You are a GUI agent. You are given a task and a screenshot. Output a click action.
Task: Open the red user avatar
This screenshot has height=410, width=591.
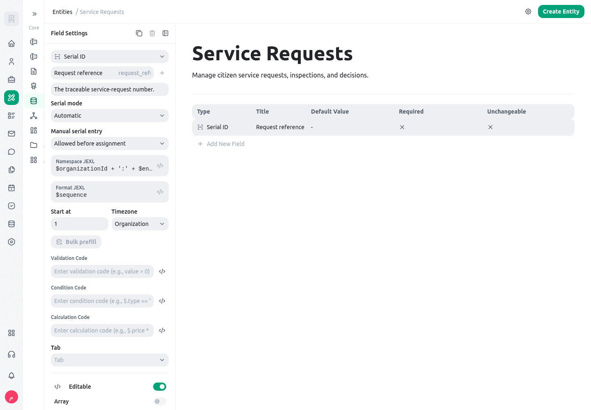click(x=11, y=397)
